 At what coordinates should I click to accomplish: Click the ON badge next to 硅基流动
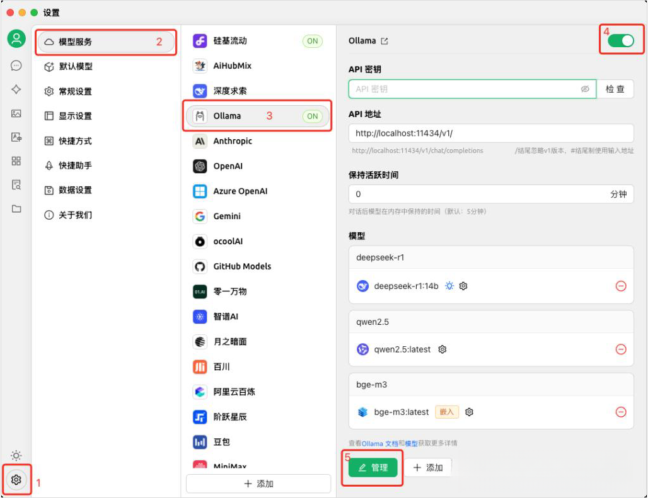click(313, 41)
